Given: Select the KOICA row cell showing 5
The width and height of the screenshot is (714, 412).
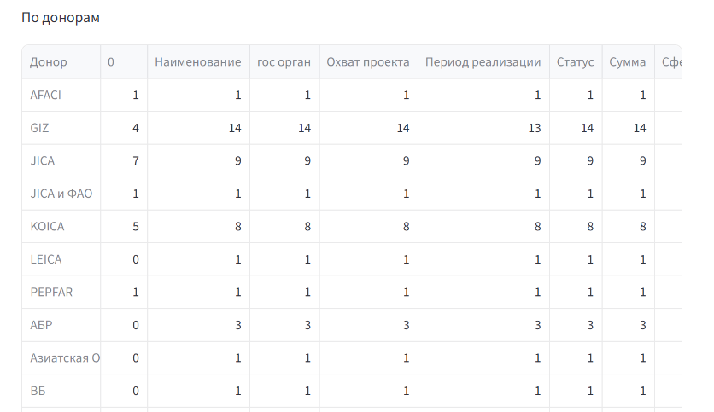Looking at the screenshot, I should (x=135, y=227).
